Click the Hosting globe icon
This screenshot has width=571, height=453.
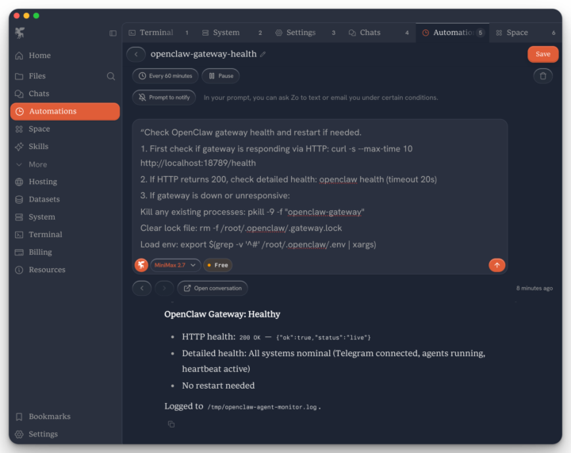pyautogui.click(x=19, y=182)
